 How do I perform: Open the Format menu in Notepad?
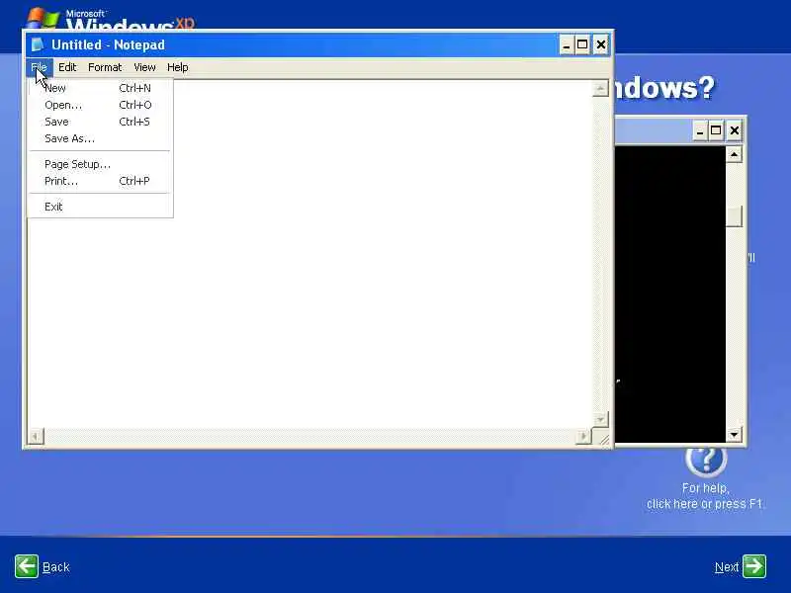point(105,67)
